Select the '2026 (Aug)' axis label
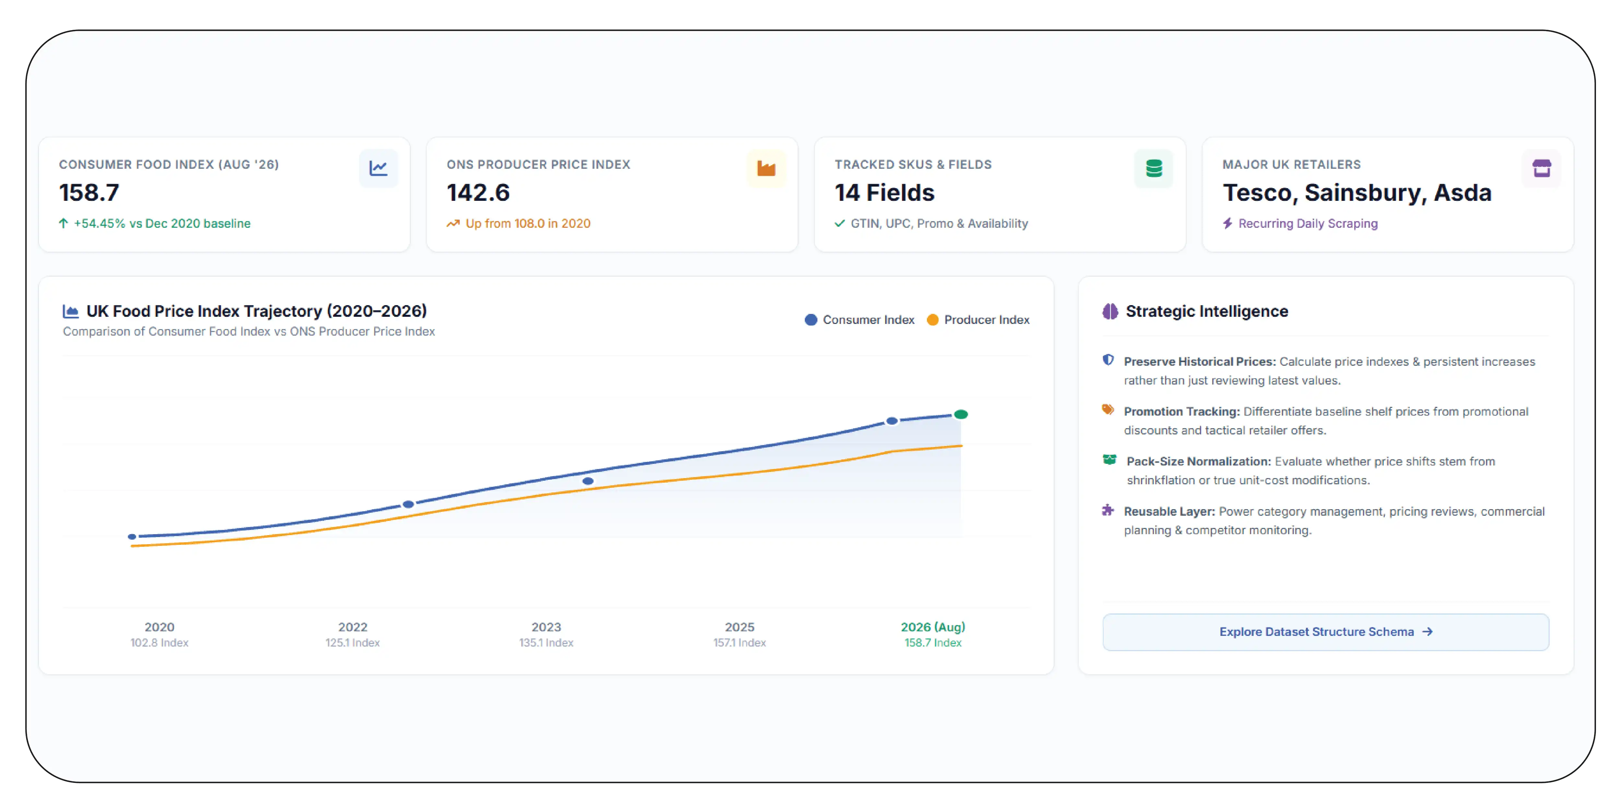This screenshot has height=803, width=1618. (x=933, y=627)
